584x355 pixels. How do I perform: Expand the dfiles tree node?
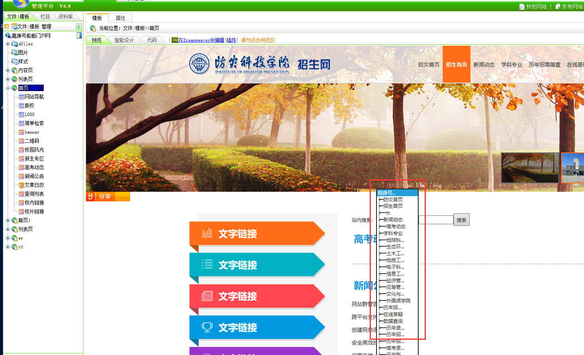tap(8, 44)
